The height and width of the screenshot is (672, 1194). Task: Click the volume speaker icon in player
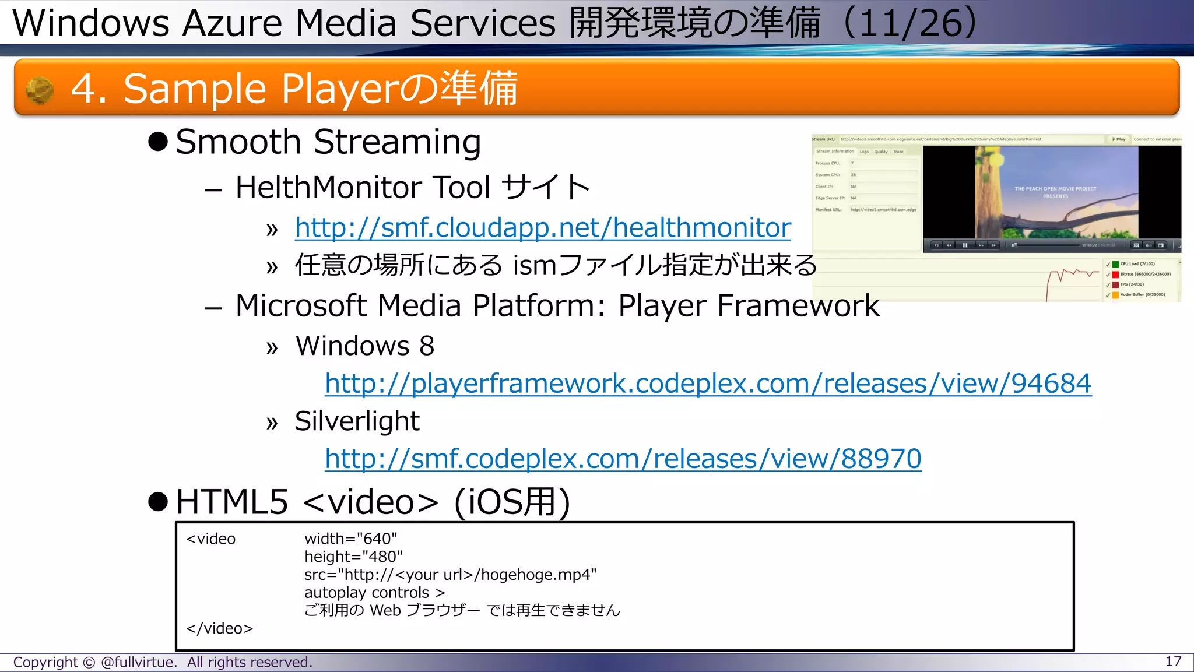pyautogui.click(x=1149, y=245)
